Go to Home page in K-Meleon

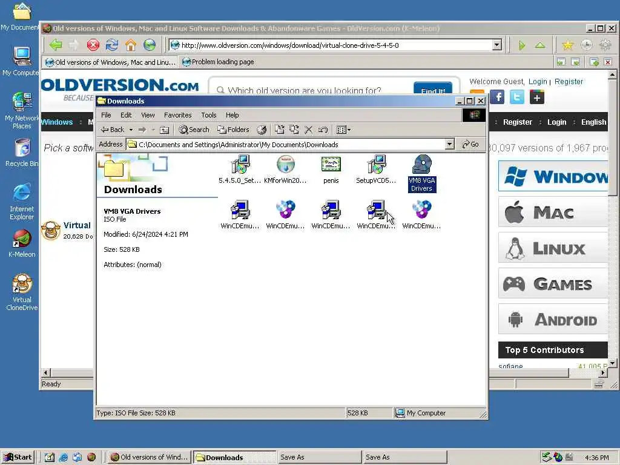pos(131,45)
